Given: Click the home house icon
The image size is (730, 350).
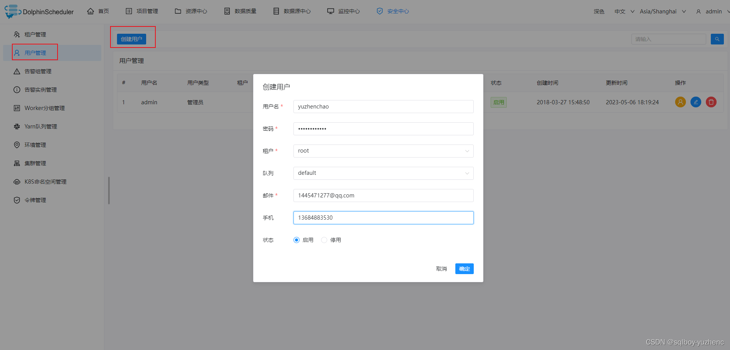Looking at the screenshot, I should coord(91,11).
